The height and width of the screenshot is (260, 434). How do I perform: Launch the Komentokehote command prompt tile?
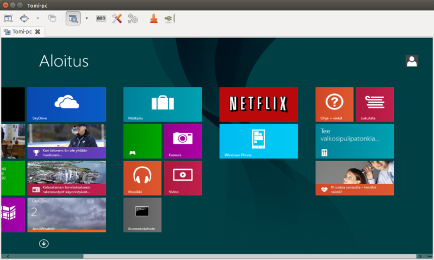pyautogui.click(x=142, y=214)
